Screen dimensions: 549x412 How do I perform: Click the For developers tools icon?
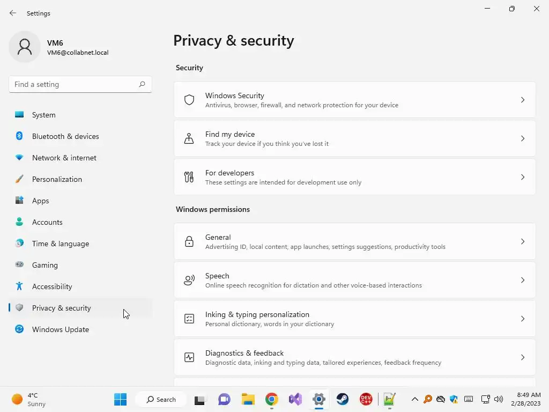(189, 177)
